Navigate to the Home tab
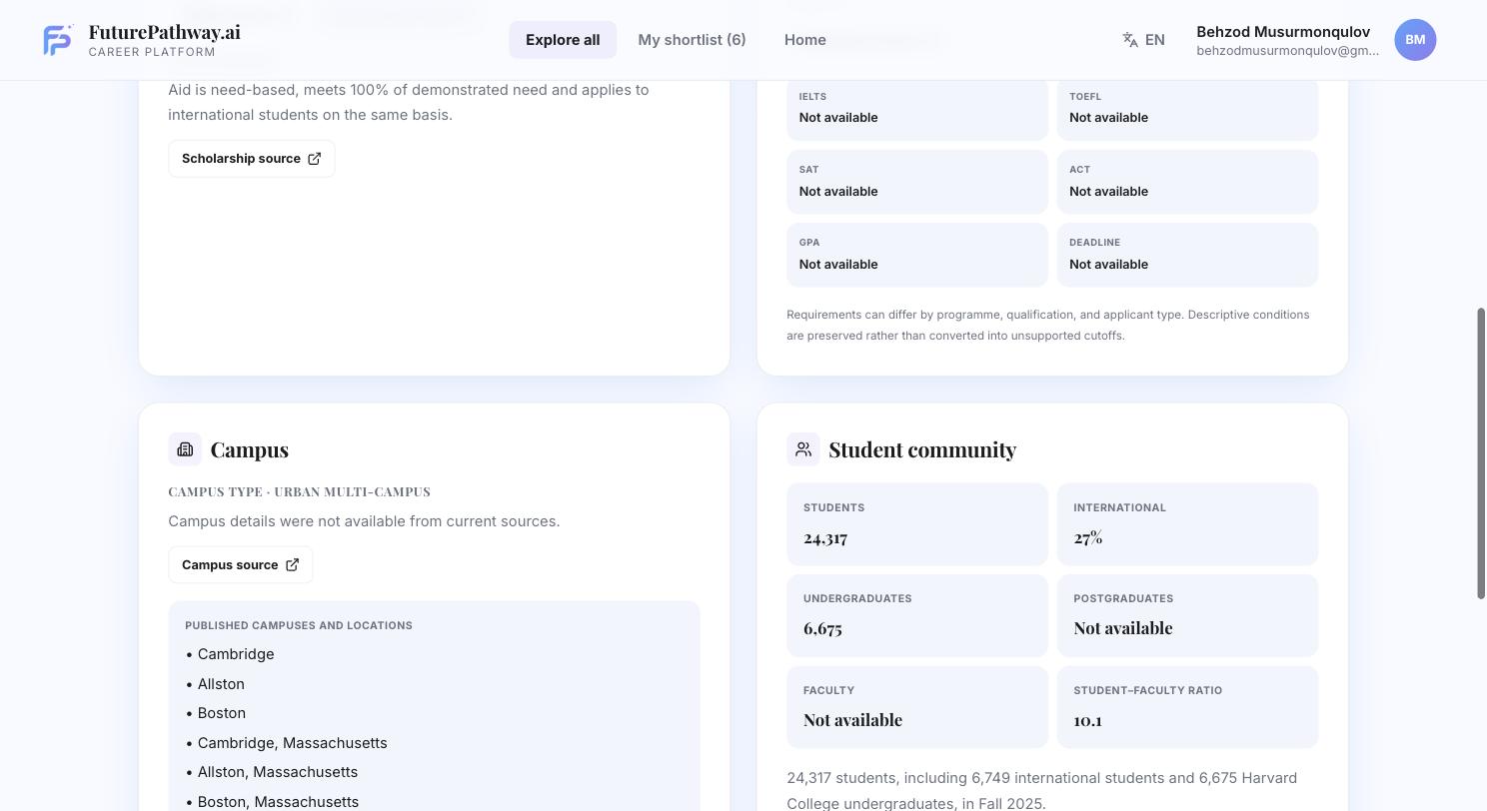This screenshot has height=811, width=1487. [805, 40]
